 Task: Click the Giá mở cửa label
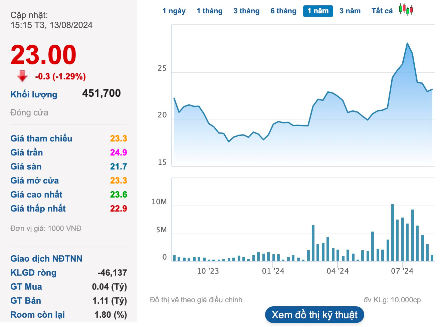click(34, 181)
